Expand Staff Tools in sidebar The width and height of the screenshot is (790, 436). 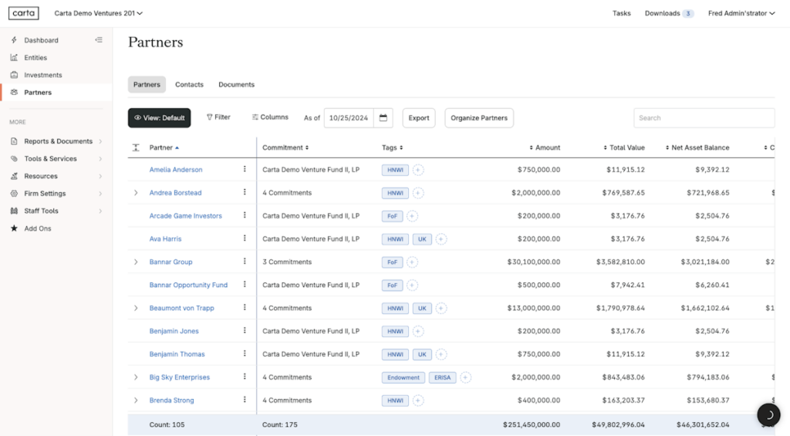coord(56,211)
